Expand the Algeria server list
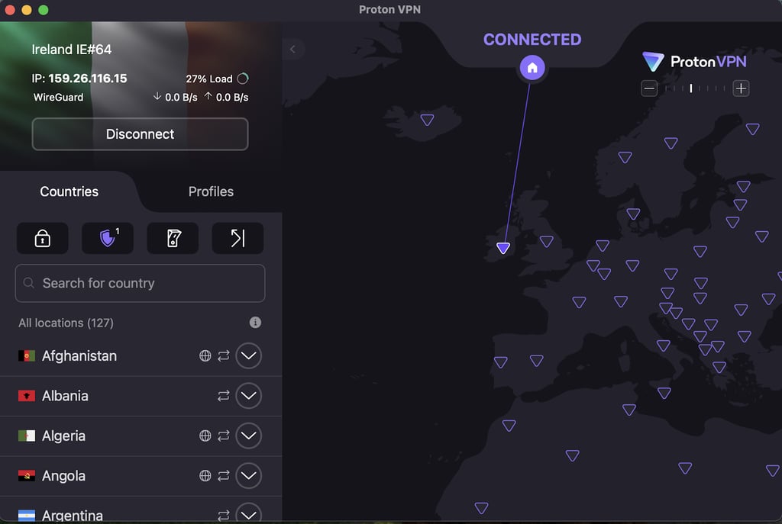The image size is (782, 524). point(248,436)
